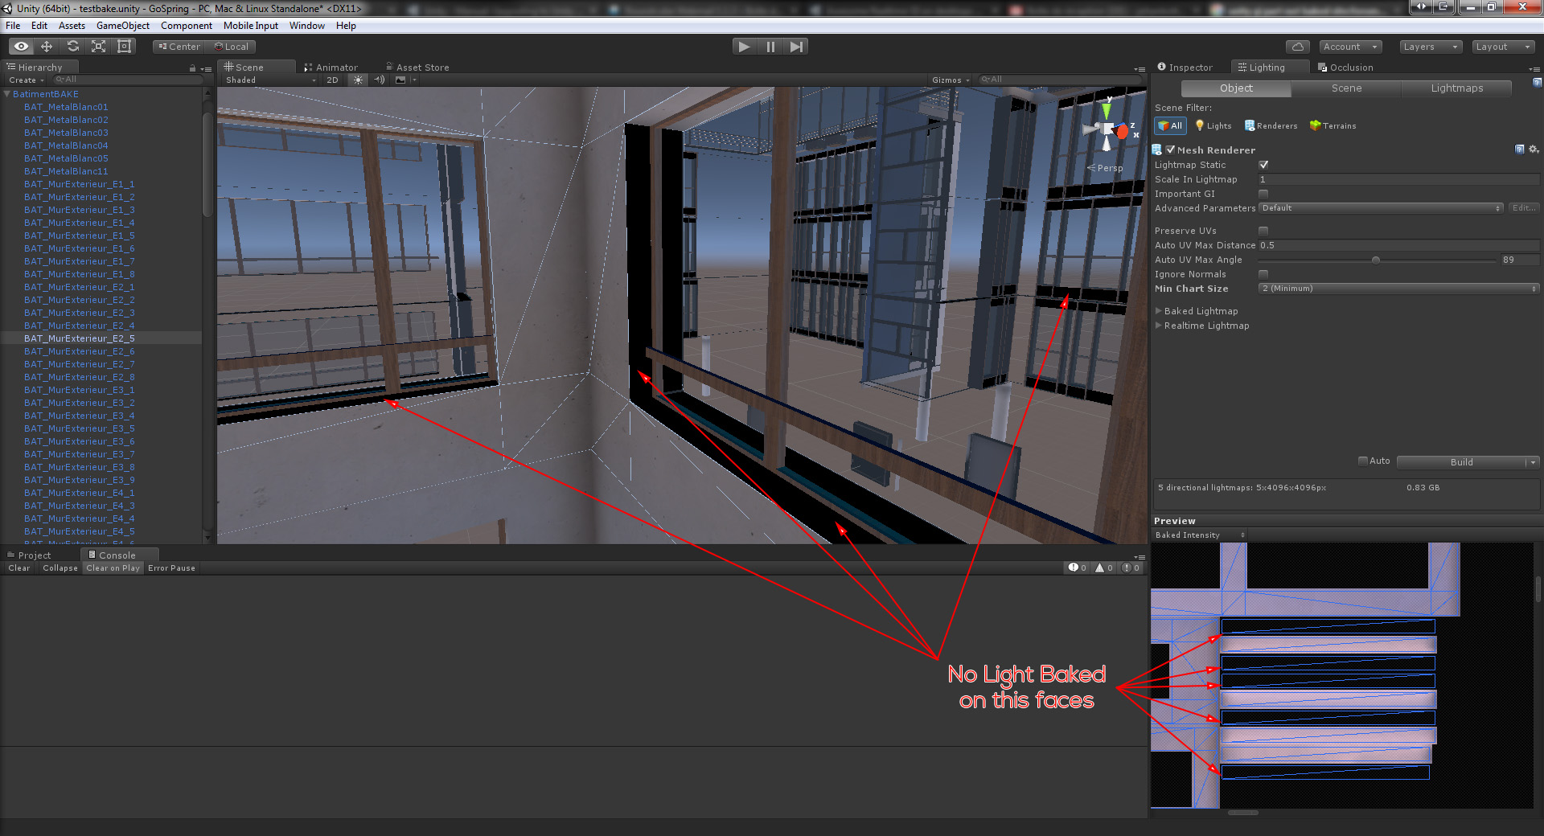Open the GameObject menu

123,25
